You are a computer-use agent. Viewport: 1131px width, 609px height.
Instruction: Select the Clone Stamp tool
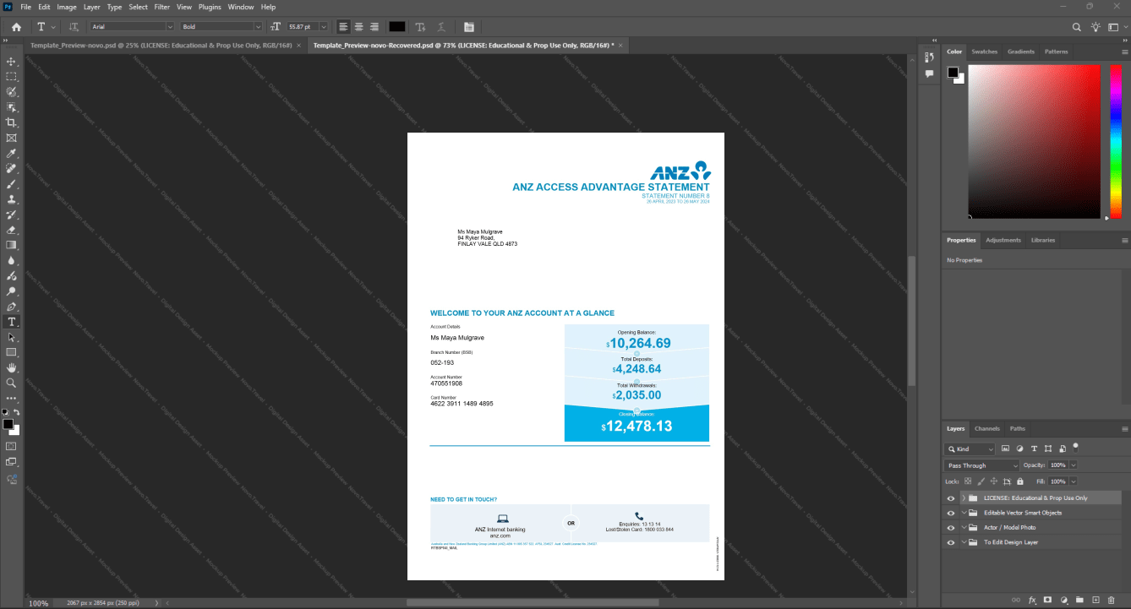pos(11,199)
